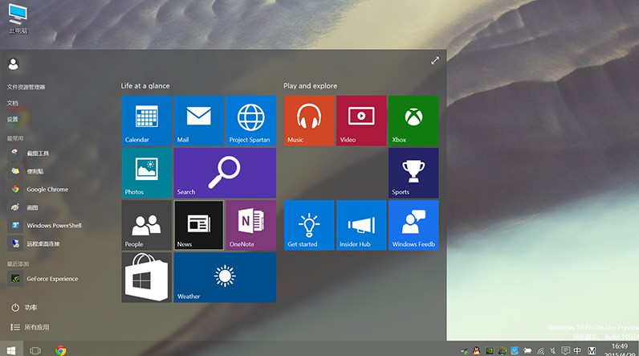Open 设置 (Settings) link

pyautogui.click(x=13, y=119)
